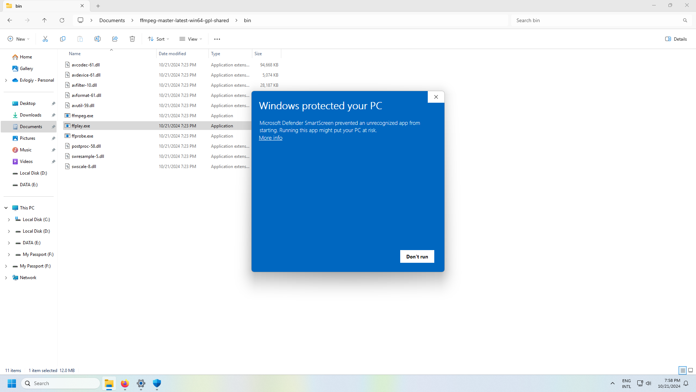Click the Delete trash icon in toolbar
The height and width of the screenshot is (392, 696).
click(x=132, y=39)
